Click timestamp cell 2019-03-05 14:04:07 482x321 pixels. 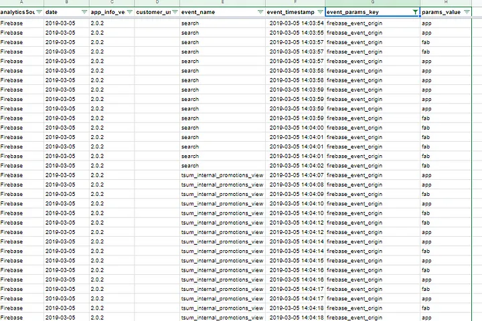click(297, 175)
